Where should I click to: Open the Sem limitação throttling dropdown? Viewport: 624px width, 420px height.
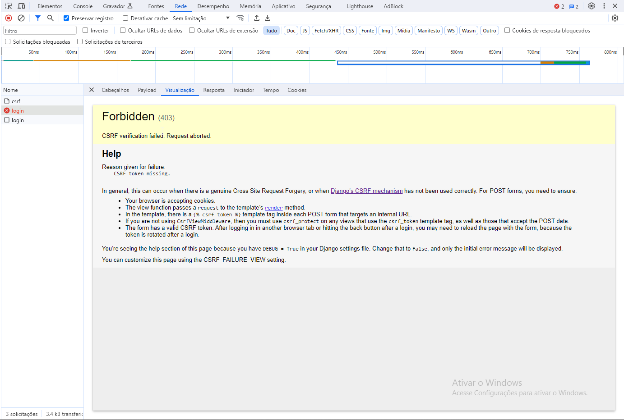[x=201, y=18]
